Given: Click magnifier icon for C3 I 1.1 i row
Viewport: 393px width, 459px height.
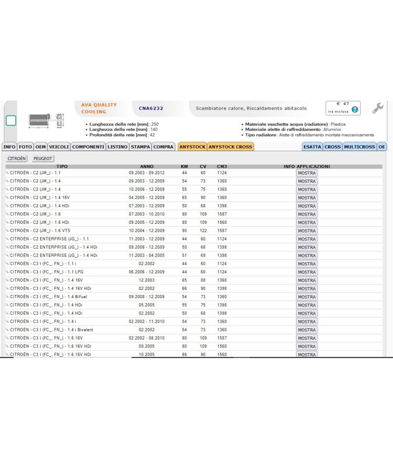Looking at the screenshot, I should coord(7,264).
